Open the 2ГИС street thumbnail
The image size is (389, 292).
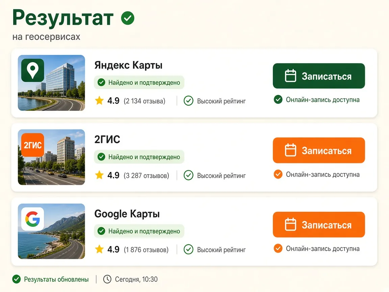[51, 157]
